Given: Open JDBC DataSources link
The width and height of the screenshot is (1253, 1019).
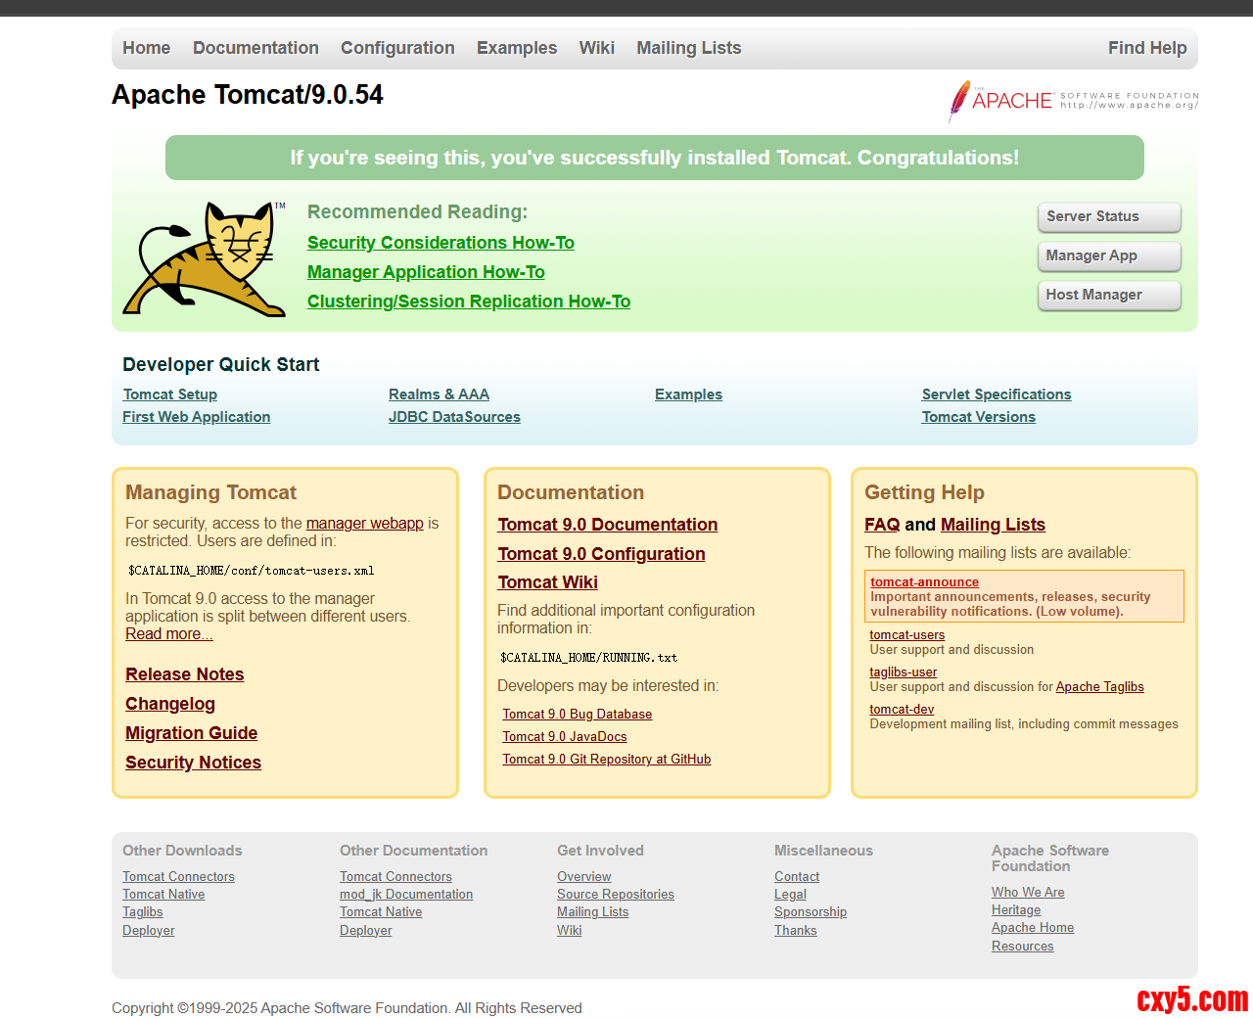Looking at the screenshot, I should point(454,417).
